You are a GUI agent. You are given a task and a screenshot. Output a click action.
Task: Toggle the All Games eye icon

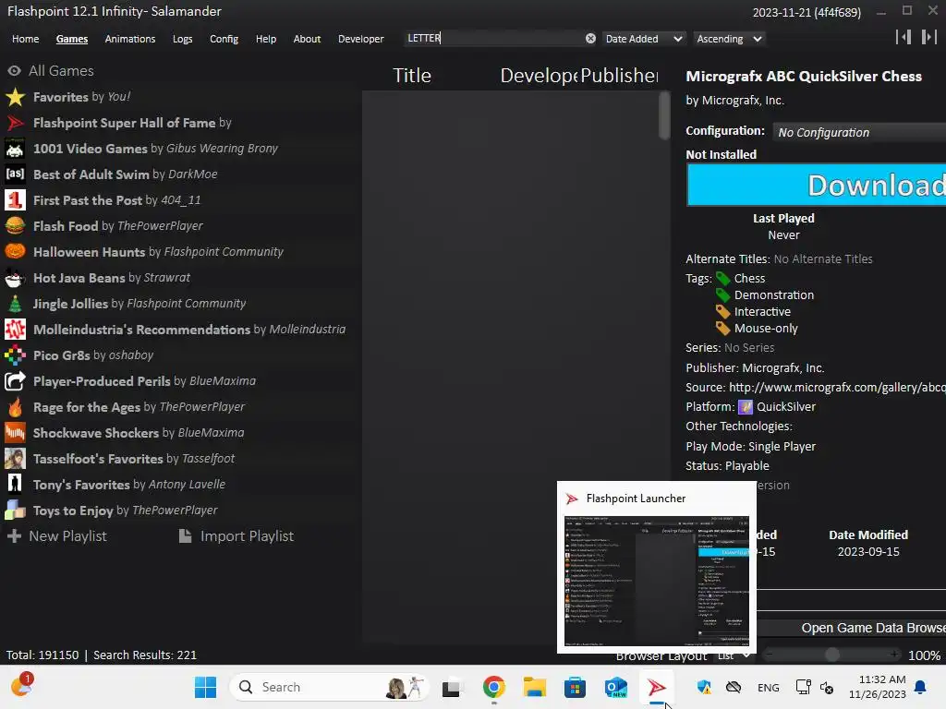15,71
